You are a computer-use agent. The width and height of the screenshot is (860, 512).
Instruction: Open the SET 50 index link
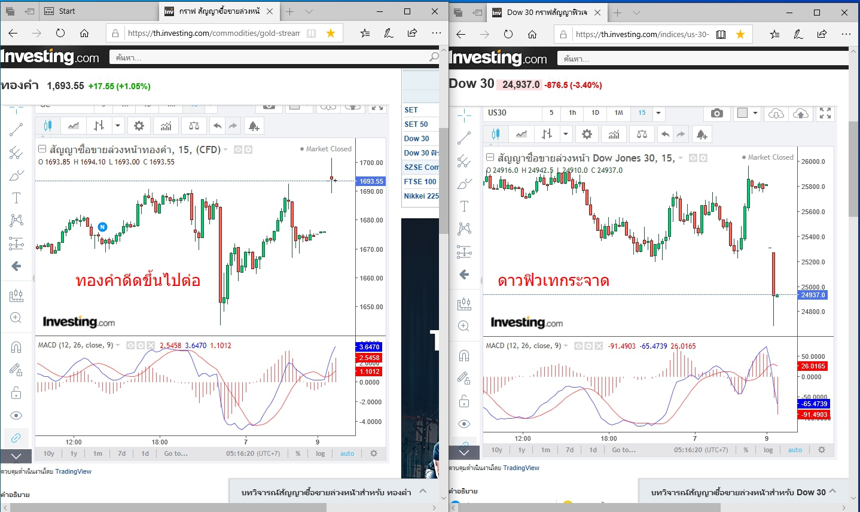(x=416, y=124)
